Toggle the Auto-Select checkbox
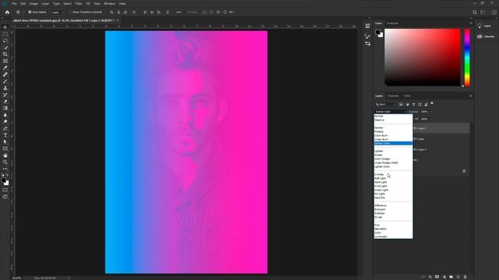Viewport: 499px width, 280px height. click(x=30, y=12)
